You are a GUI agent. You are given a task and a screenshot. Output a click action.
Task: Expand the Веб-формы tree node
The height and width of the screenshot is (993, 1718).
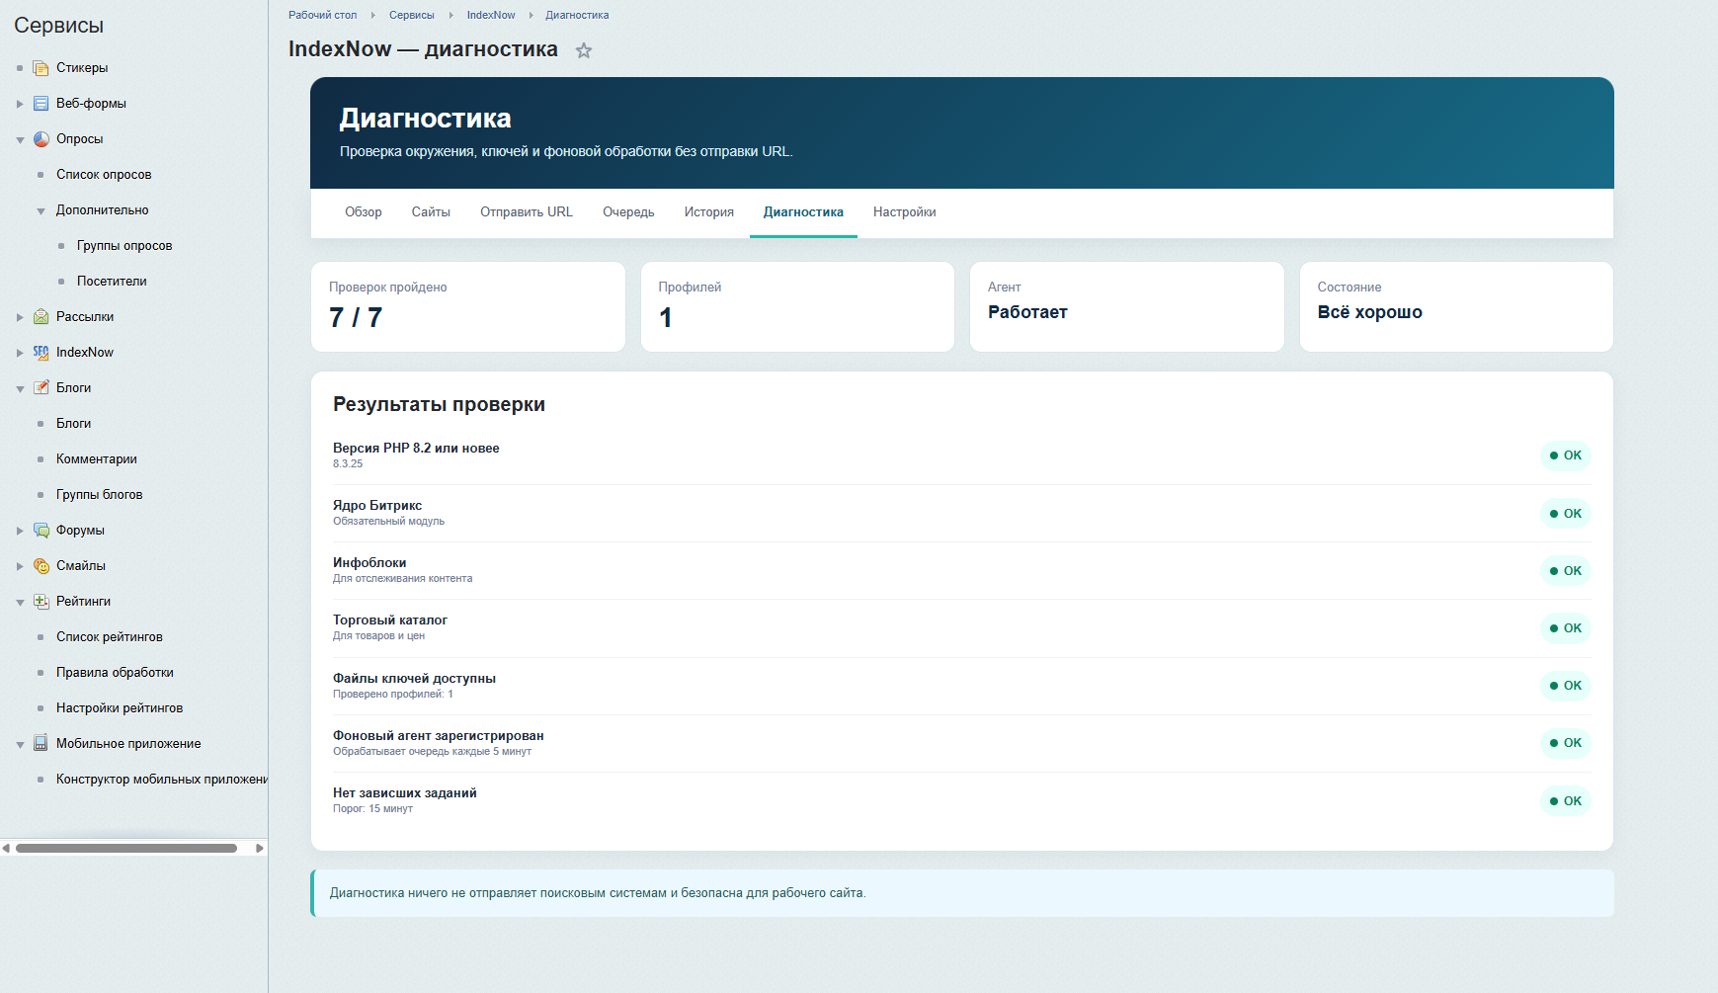pyautogui.click(x=20, y=104)
